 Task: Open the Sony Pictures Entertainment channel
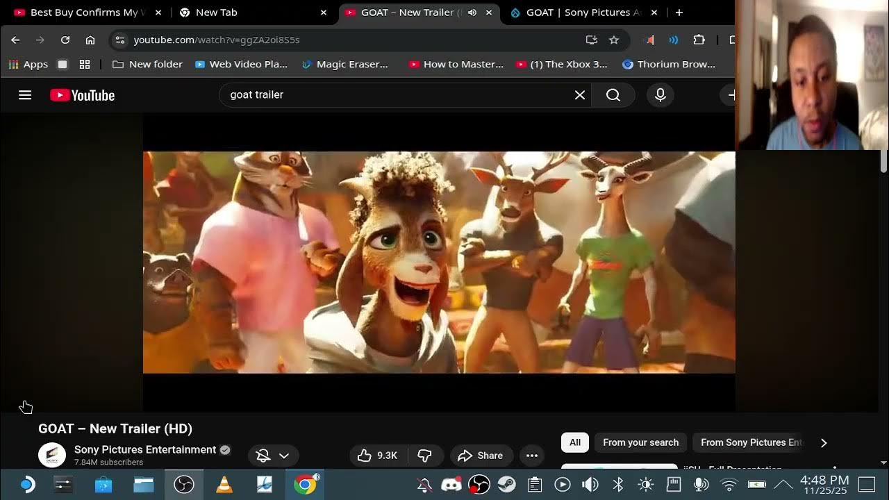tap(144, 449)
